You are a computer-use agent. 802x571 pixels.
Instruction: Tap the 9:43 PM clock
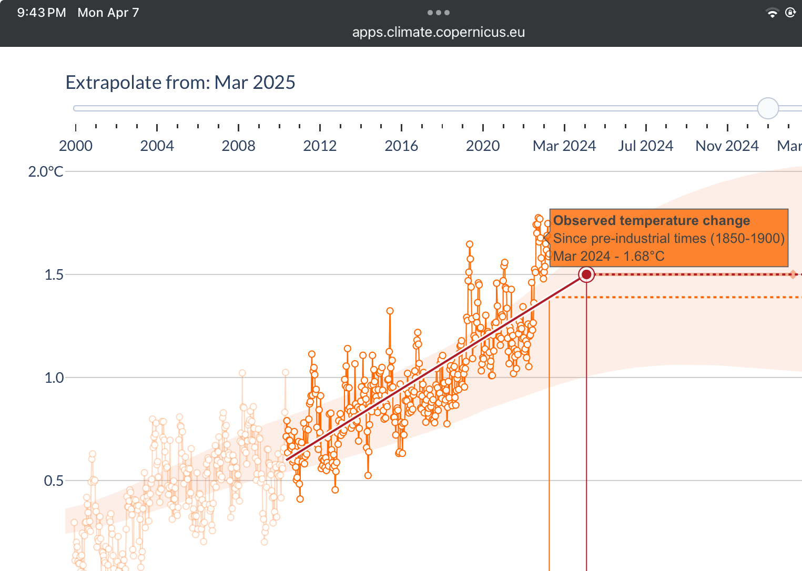pos(42,13)
